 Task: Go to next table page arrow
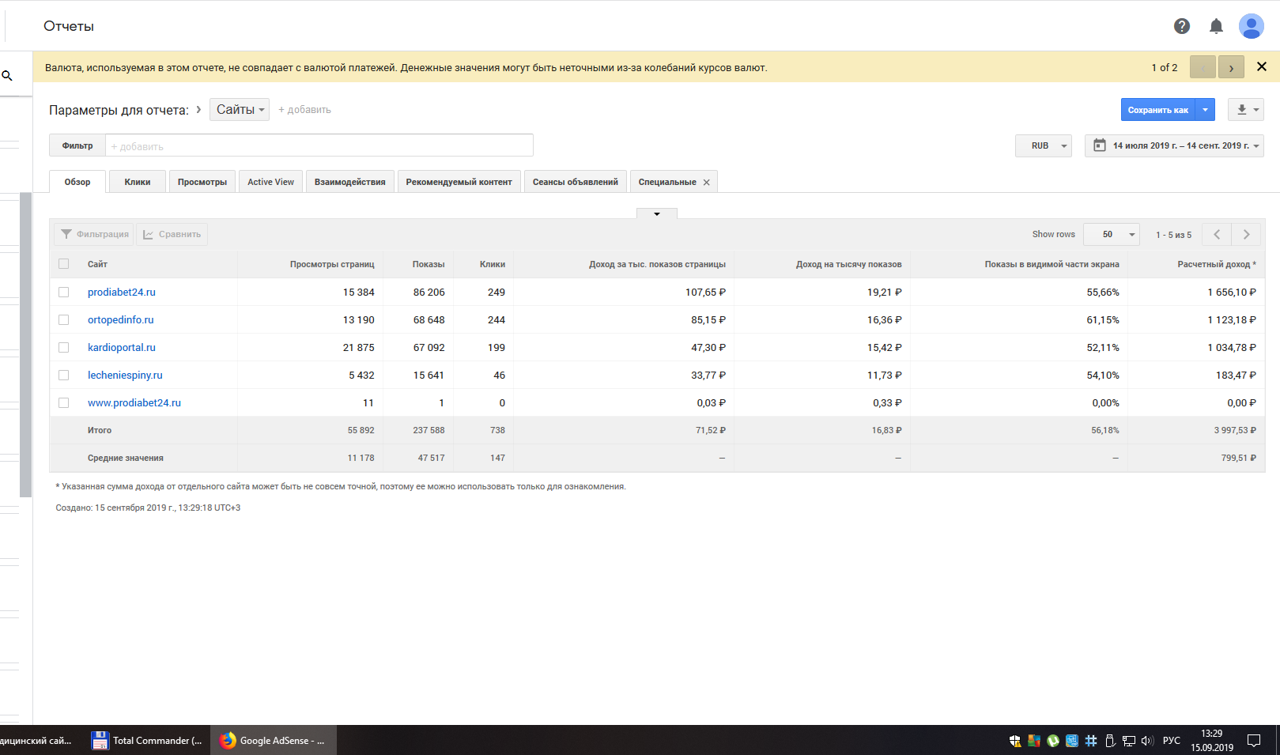pos(1246,234)
